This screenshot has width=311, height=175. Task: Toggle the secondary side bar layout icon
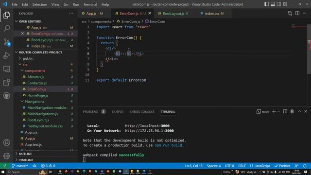click(x=279, y=4)
